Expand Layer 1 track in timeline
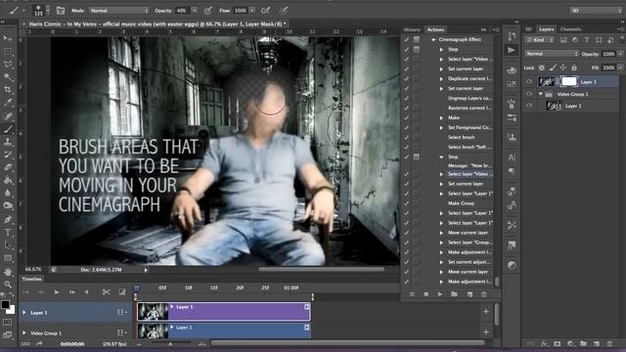The width and height of the screenshot is (626, 352). pyautogui.click(x=24, y=313)
